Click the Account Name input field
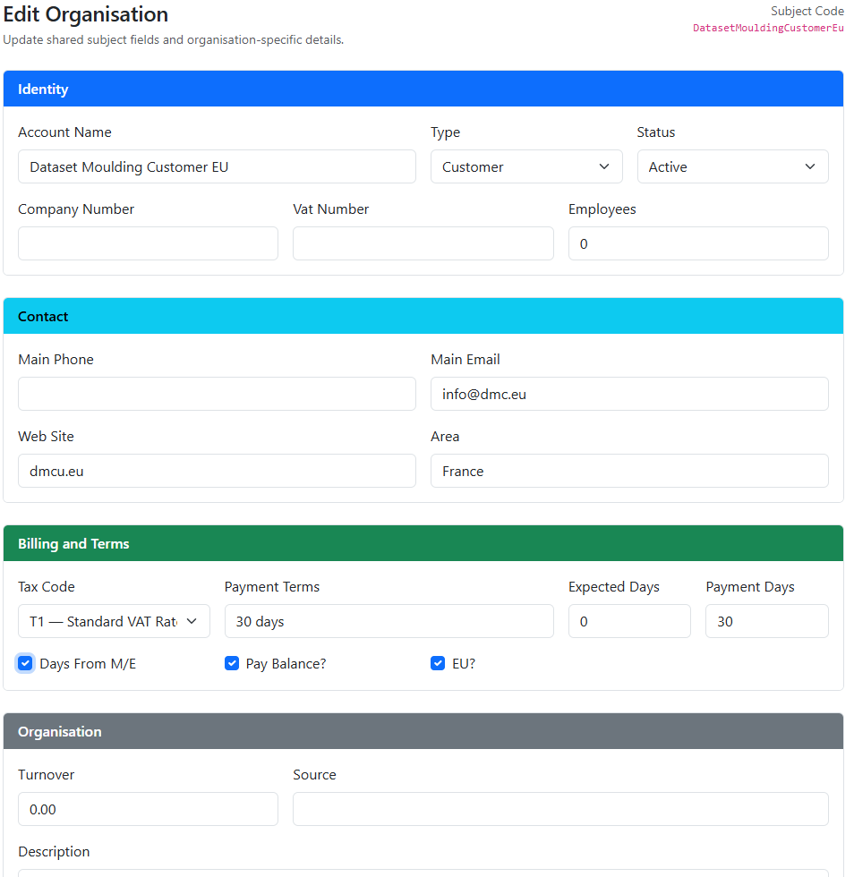The width and height of the screenshot is (854, 877). pos(217,166)
